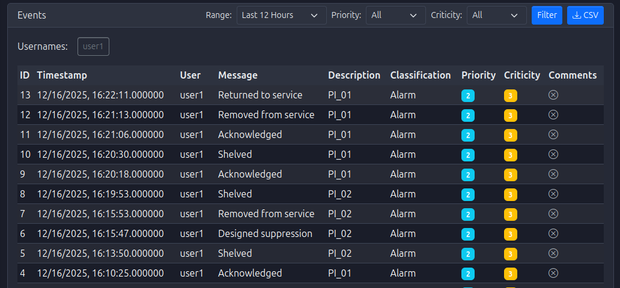The height and width of the screenshot is (288, 620).
Task: Click priority badge 2 in row ID 12
Action: pyautogui.click(x=468, y=116)
